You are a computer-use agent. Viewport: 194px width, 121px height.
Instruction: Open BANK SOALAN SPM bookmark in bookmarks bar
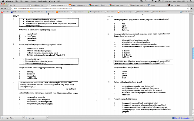click(142, 12)
